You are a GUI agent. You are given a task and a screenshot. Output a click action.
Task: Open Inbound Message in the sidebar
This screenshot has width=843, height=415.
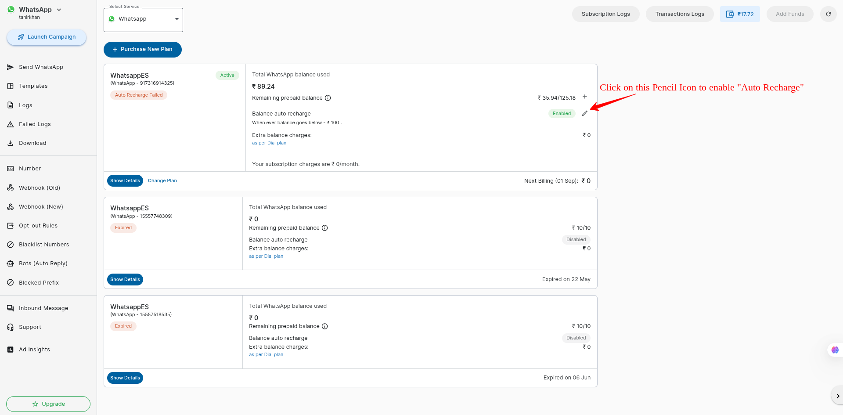[43, 308]
